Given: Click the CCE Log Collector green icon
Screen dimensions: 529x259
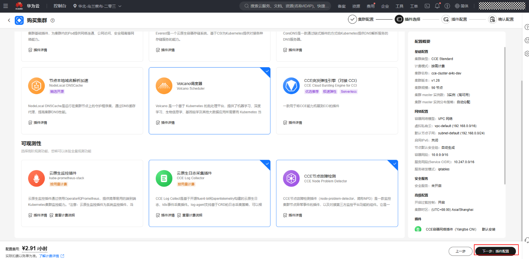Looking at the screenshot, I should pyautogui.click(x=164, y=178).
